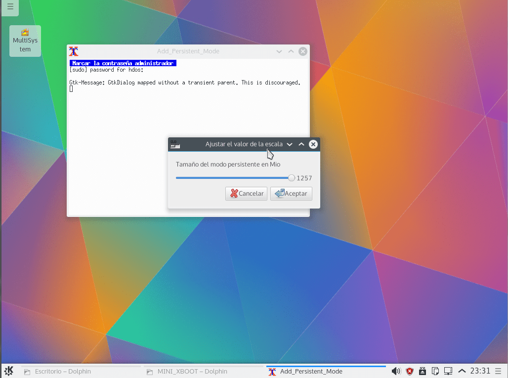The image size is (508, 378).
Task: Click the slider value 1257
Action: [x=304, y=178]
